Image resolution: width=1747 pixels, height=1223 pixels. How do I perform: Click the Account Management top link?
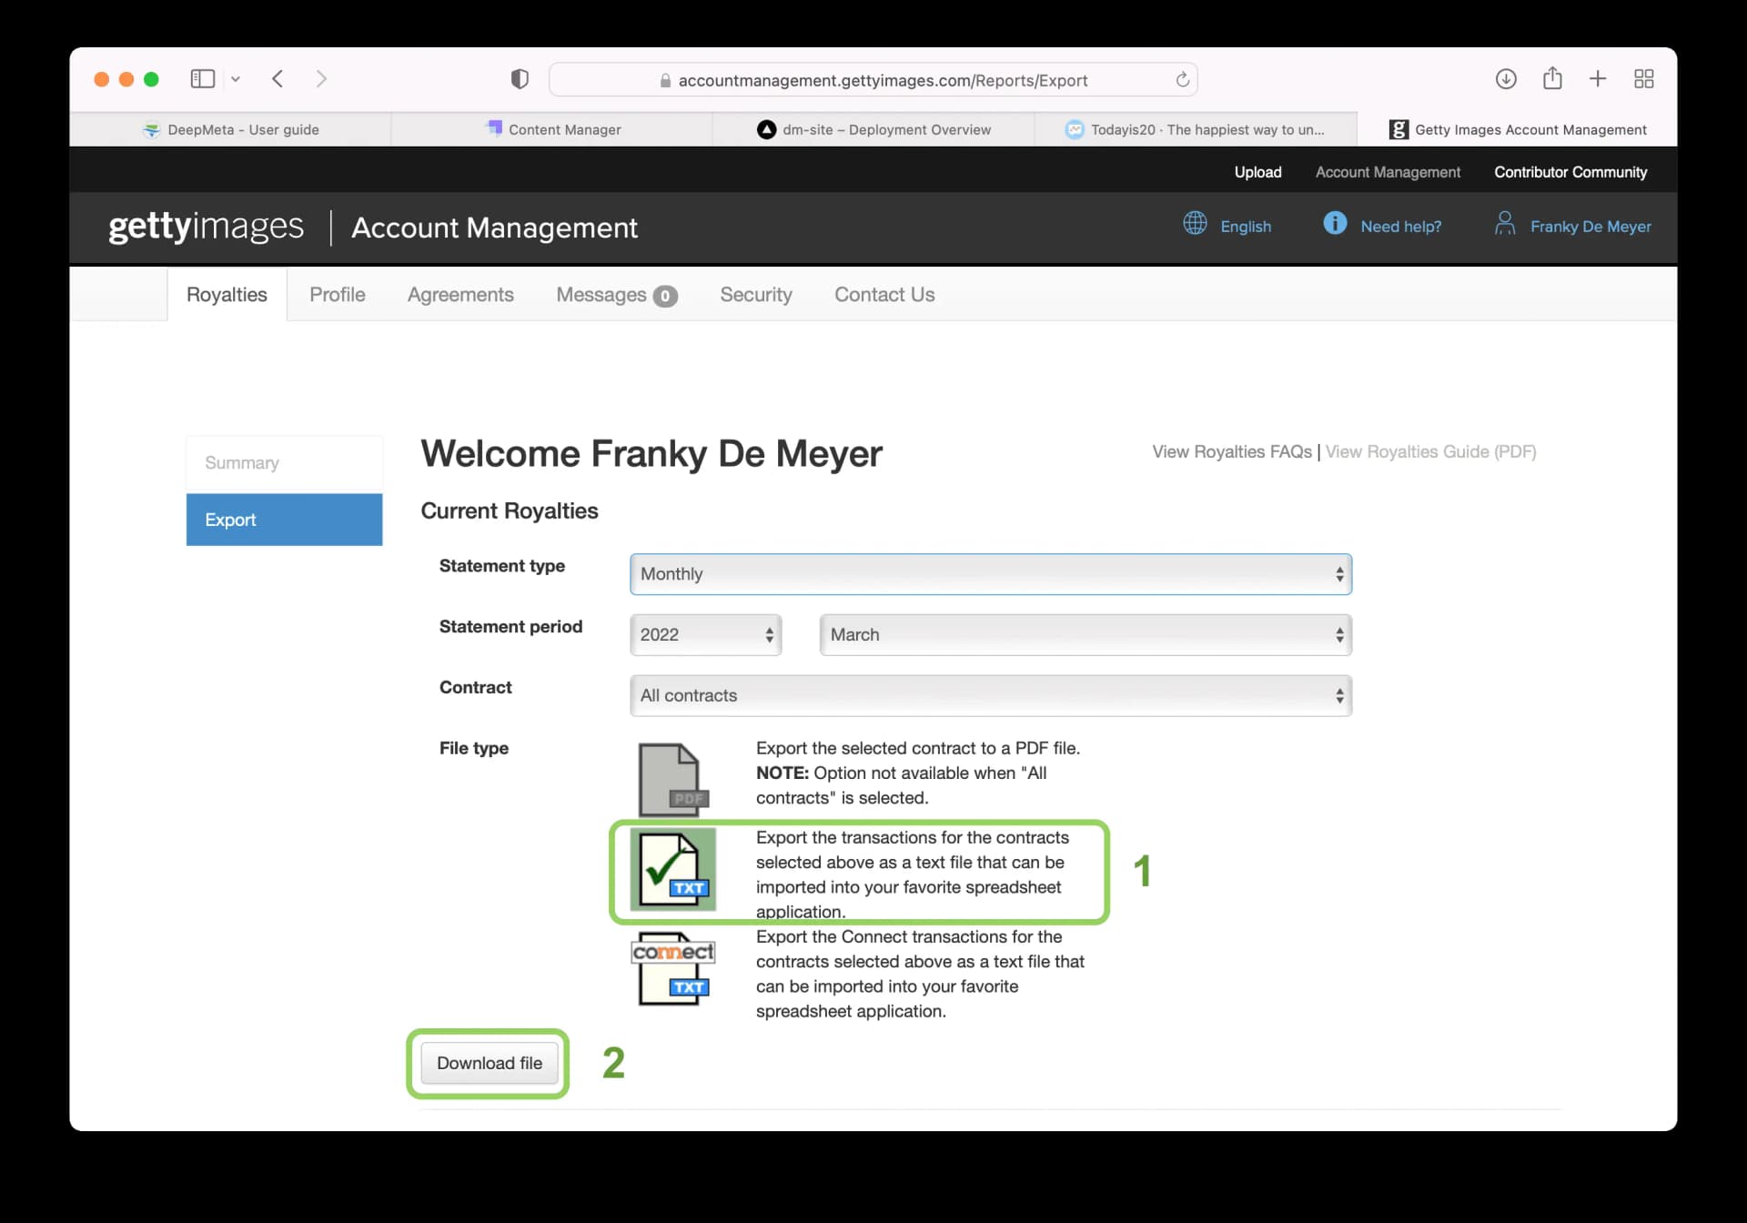[x=1388, y=172]
